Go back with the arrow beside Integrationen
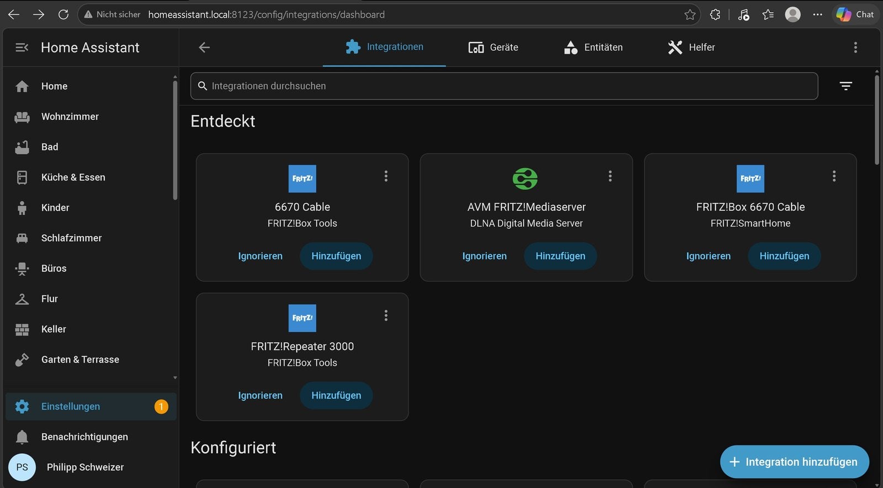The width and height of the screenshot is (883, 488). click(204, 47)
